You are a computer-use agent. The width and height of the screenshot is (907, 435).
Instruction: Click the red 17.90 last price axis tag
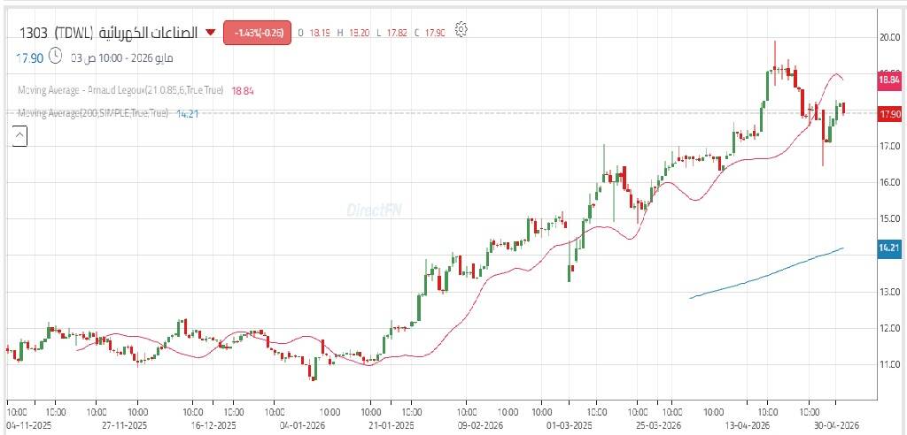point(889,114)
